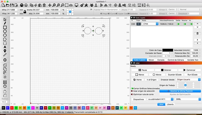The height and width of the screenshot is (115, 202).
Task: Select the Measure ruler tool
Action: 5,55
